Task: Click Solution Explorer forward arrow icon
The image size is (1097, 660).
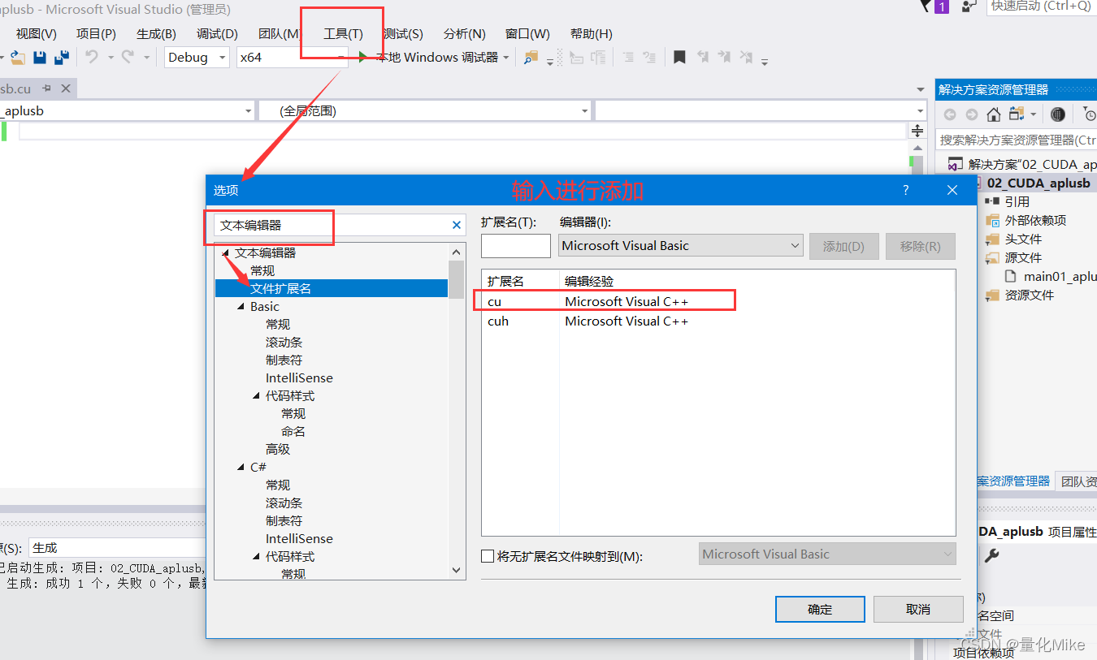Action: [971, 114]
